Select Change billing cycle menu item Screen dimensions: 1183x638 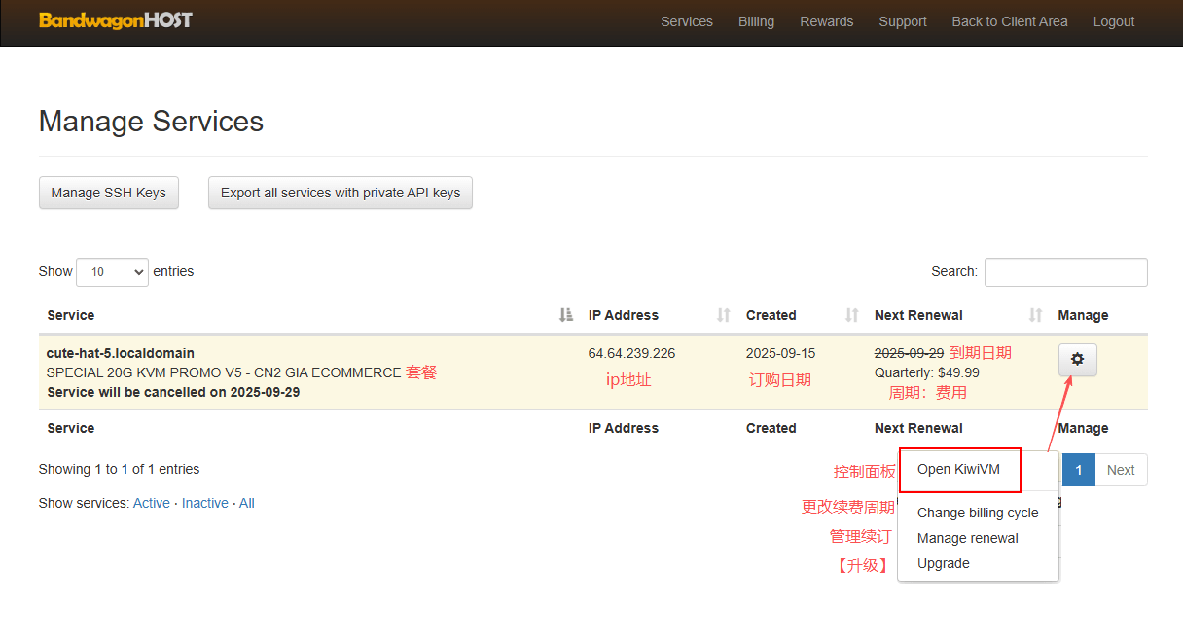978,513
